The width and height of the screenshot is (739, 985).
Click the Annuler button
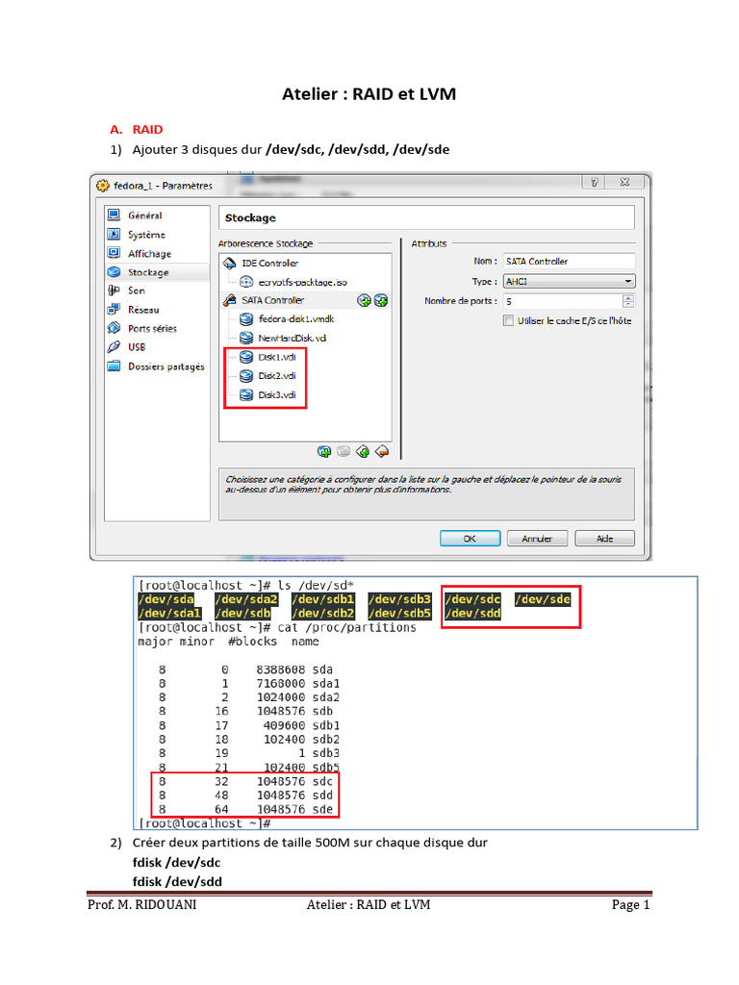(x=537, y=539)
